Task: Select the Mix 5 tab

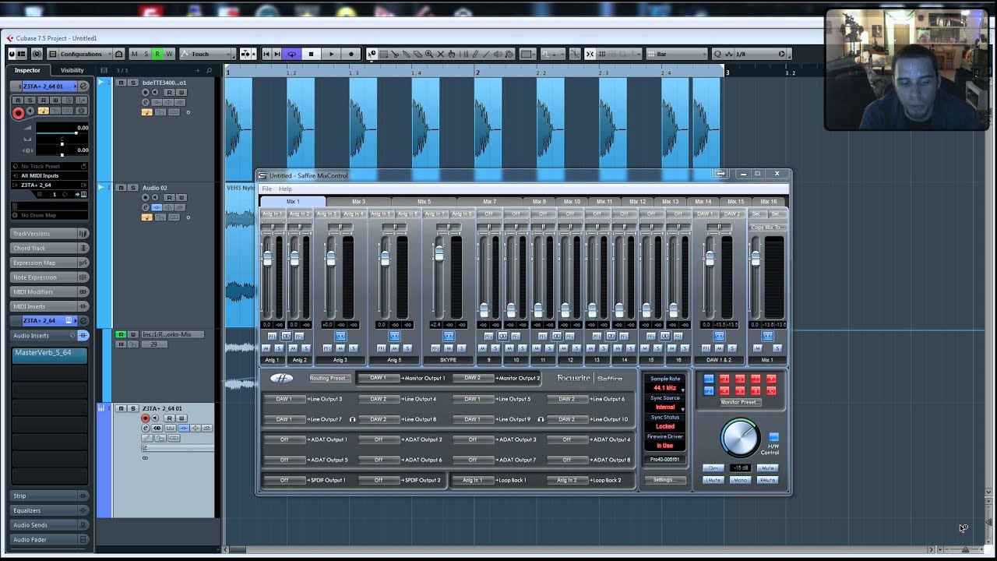Action: pyautogui.click(x=424, y=201)
